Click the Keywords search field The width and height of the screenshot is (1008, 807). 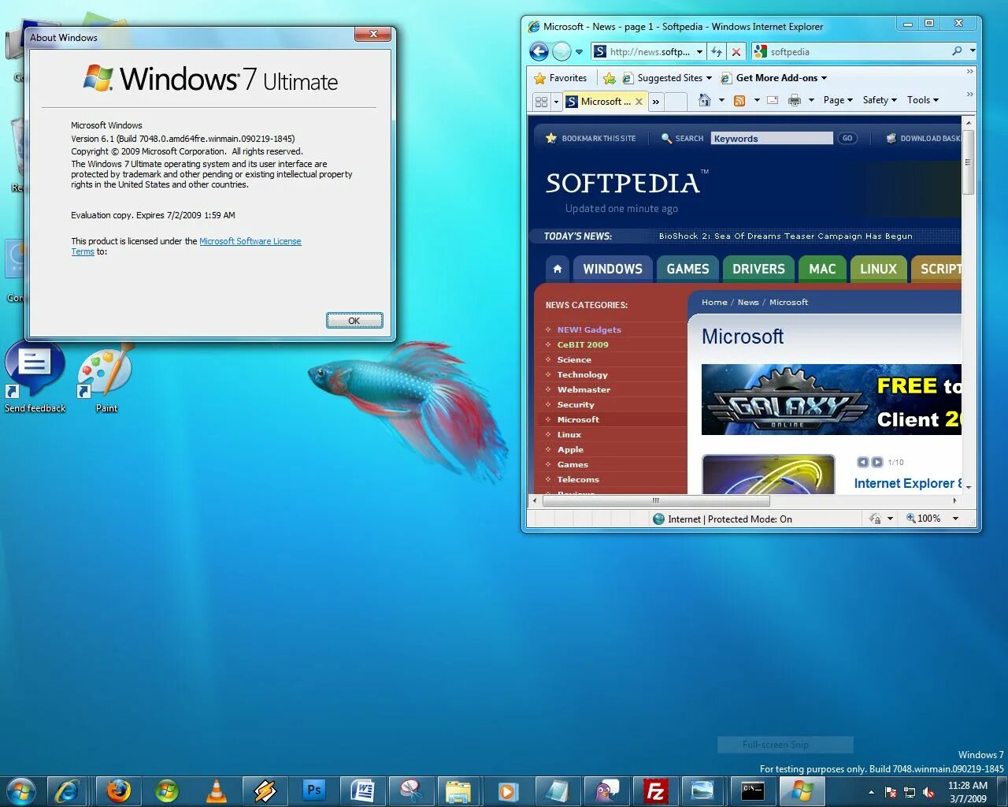(x=772, y=138)
